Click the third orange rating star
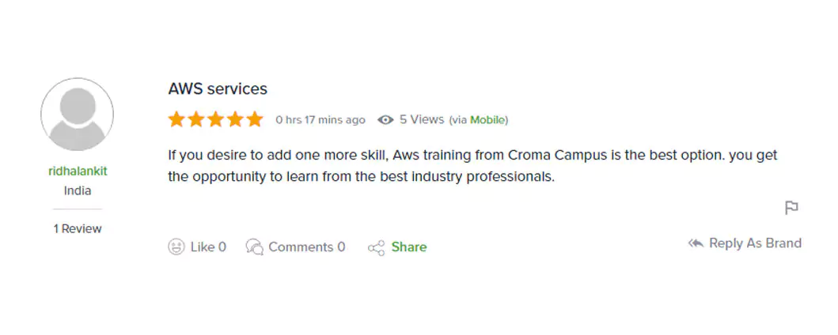 point(215,119)
